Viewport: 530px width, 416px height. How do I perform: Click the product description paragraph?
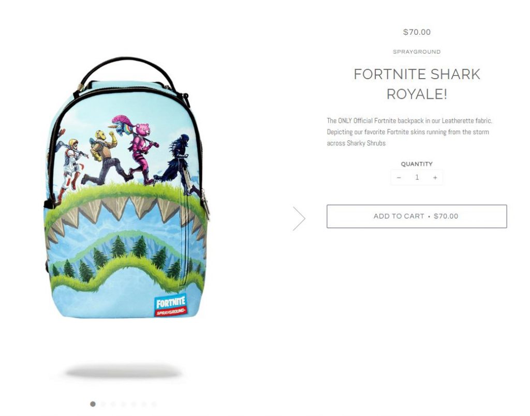[x=410, y=132]
